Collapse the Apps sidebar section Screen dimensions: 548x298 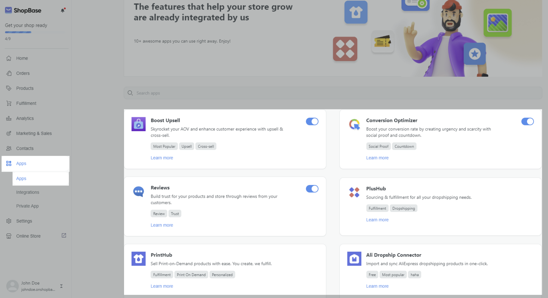[36, 164]
